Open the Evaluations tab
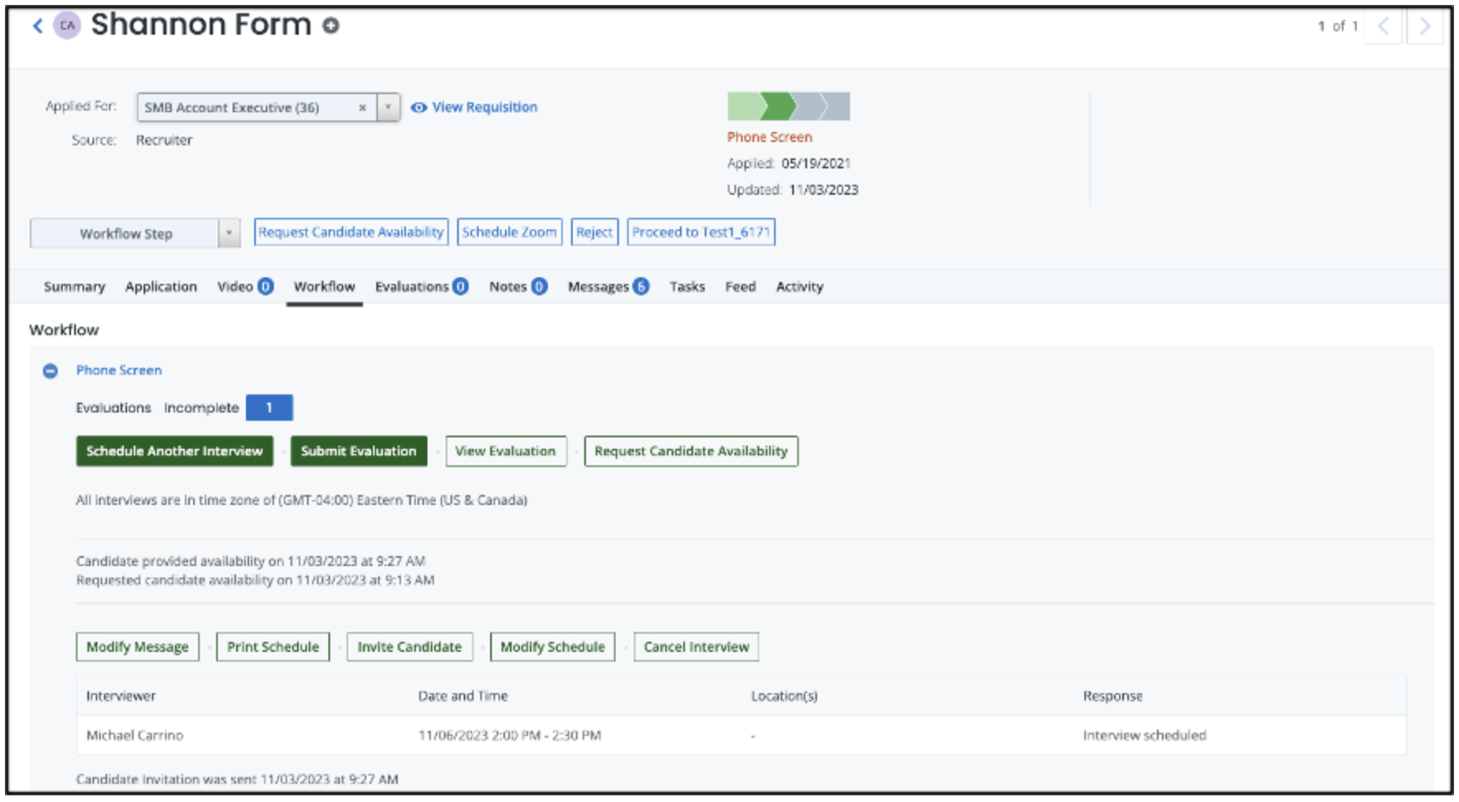Viewport: 1459px width, 802px height. (x=421, y=286)
